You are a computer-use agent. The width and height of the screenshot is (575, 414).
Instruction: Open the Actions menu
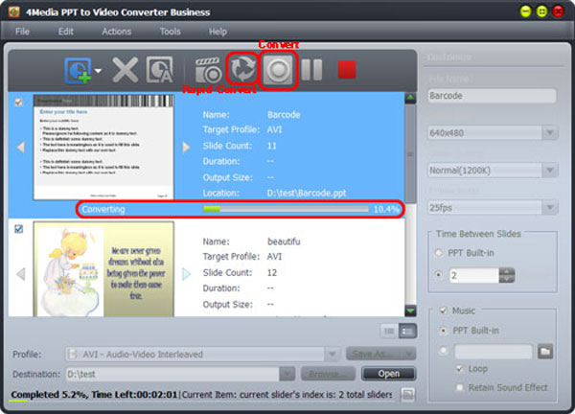[117, 32]
